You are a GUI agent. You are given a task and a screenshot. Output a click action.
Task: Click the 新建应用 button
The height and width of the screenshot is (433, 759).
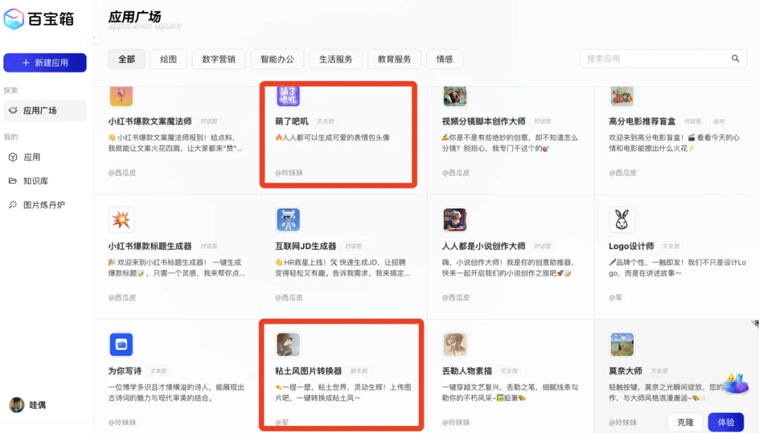[x=45, y=63]
